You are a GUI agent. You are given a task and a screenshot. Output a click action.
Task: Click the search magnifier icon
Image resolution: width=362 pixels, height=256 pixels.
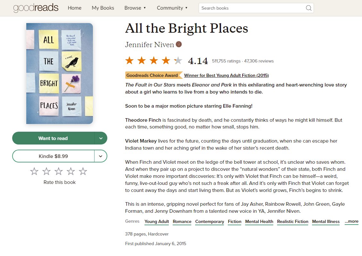[309, 8]
